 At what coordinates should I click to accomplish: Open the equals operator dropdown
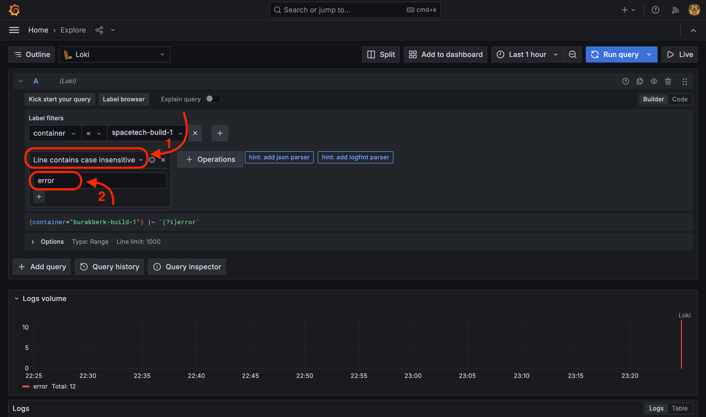tap(94, 133)
